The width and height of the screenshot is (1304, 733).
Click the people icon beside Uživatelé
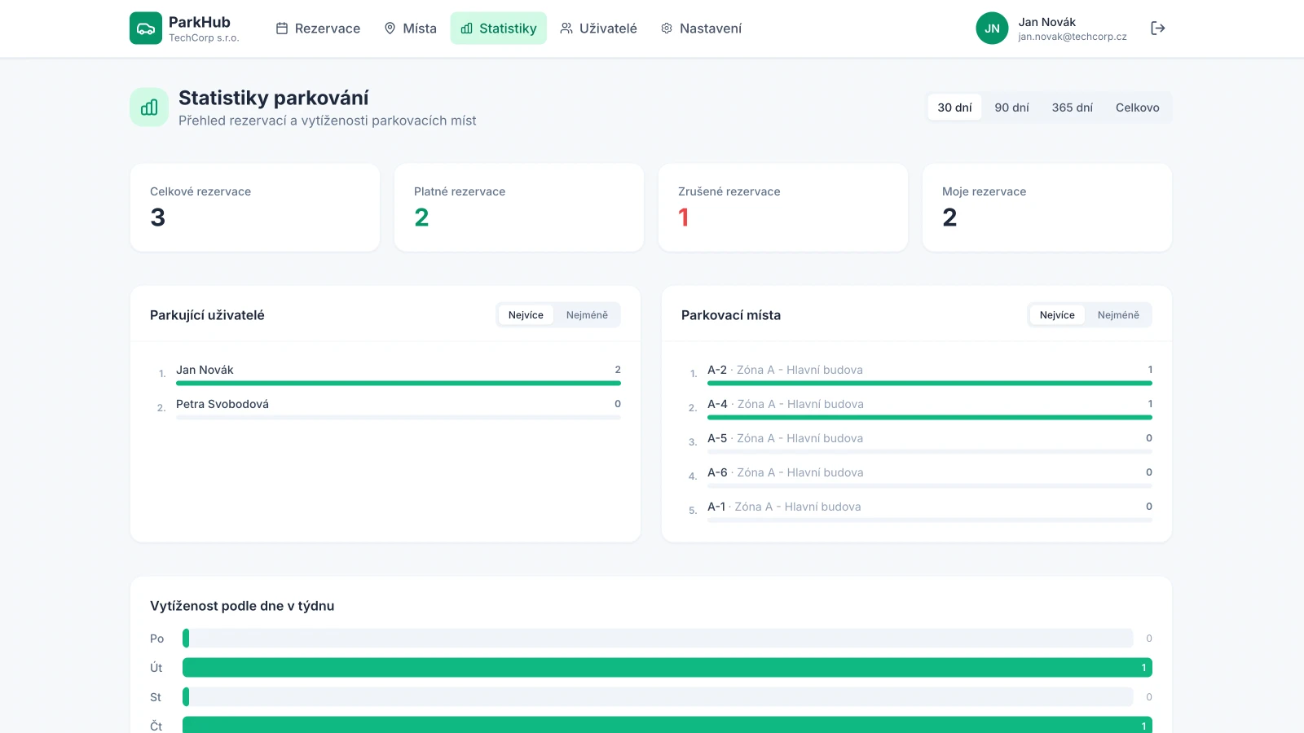[566, 29]
